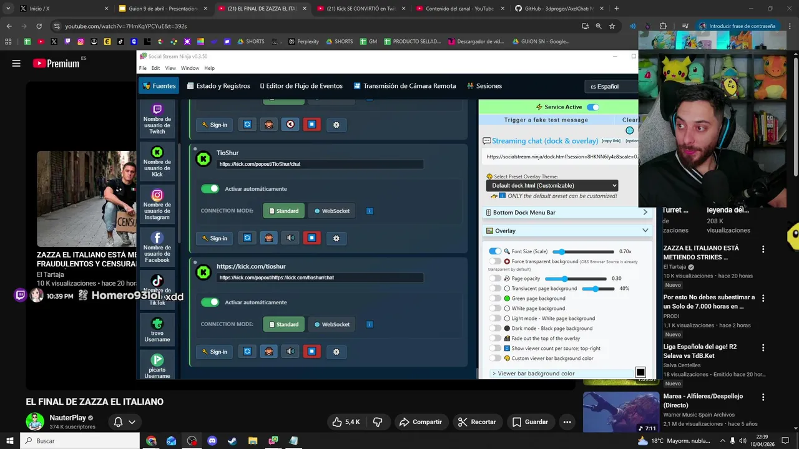Click YouTube Premium logo
The width and height of the screenshot is (799, 449).
point(56,63)
